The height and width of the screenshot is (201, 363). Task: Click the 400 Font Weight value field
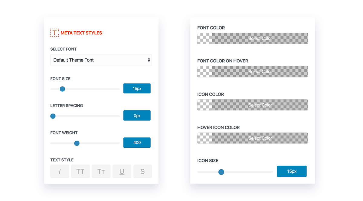[x=137, y=143]
